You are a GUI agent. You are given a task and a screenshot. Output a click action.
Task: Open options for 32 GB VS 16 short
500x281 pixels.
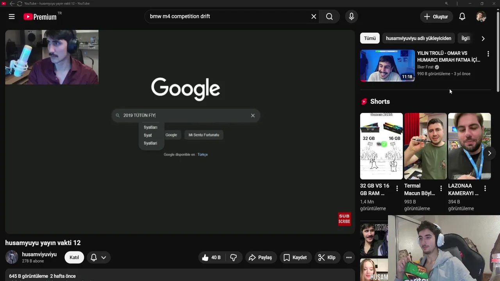(397, 189)
